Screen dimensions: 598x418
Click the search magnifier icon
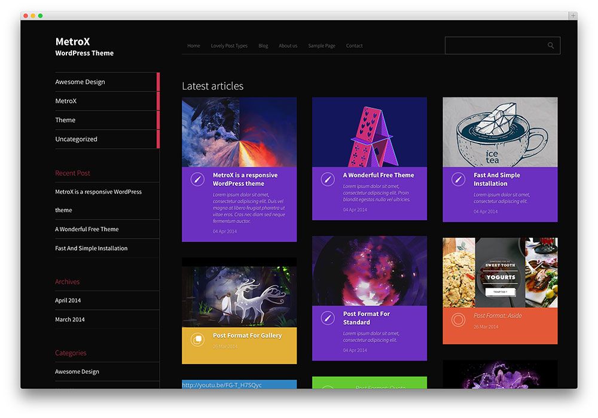(x=550, y=45)
